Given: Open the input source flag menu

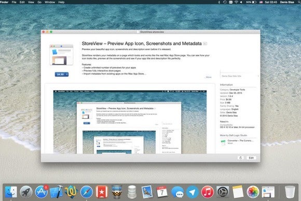Looking at the screenshot, I should [261, 2].
